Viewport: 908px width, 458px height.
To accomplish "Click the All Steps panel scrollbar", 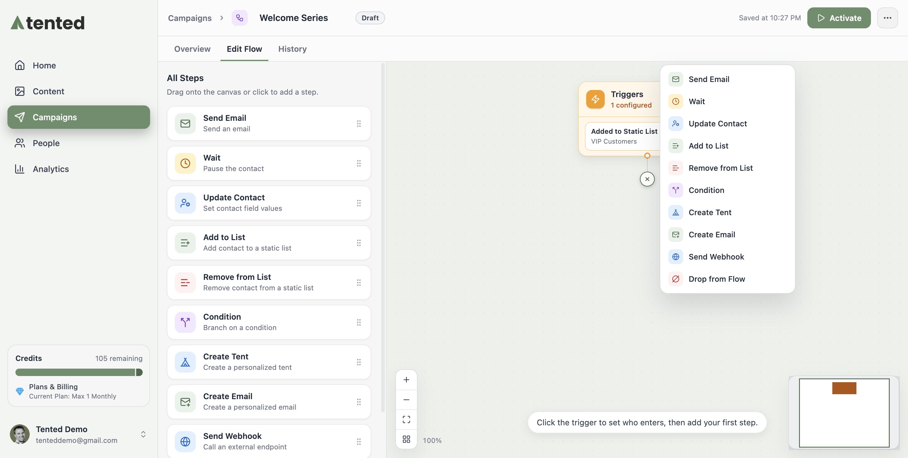I will (383, 237).
